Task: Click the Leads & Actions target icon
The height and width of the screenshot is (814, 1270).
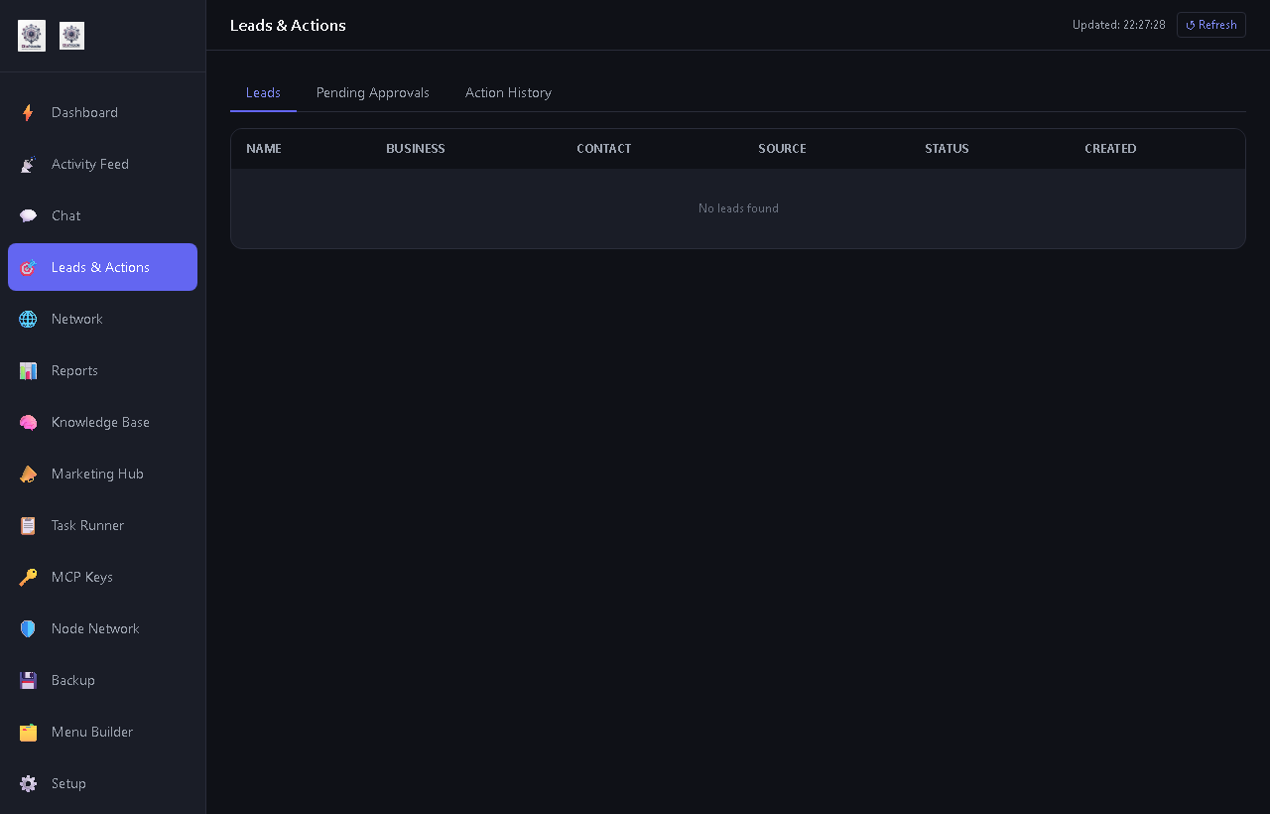Action: point(28,267)
